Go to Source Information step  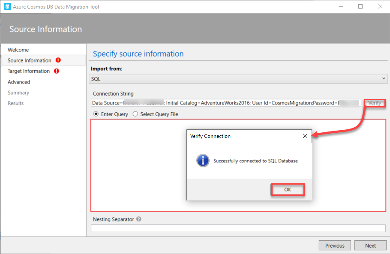coord(30,60)
